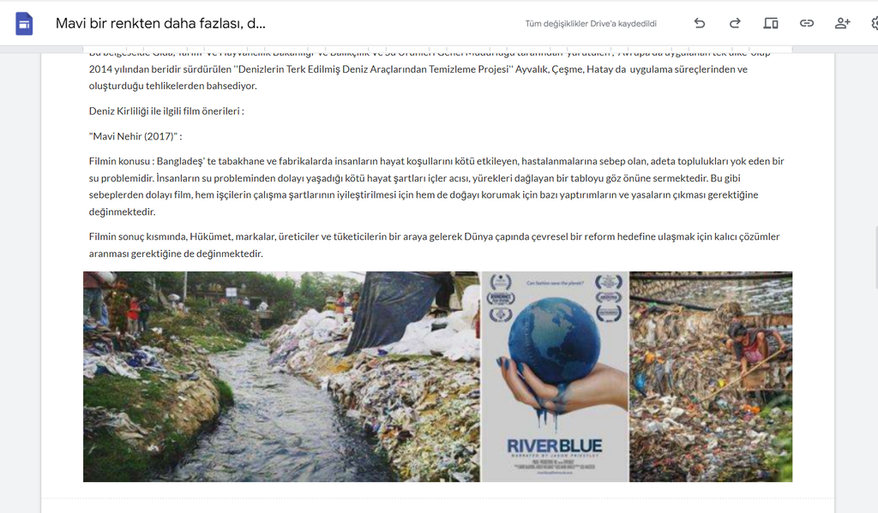
Task: Copy the published site link
Action: pyautogui.click(x=806, y=23)
